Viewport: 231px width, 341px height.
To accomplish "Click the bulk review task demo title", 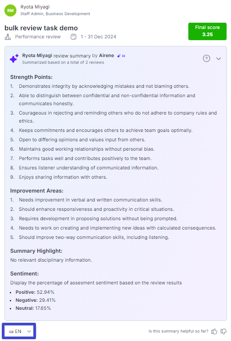I will [41, 28].
